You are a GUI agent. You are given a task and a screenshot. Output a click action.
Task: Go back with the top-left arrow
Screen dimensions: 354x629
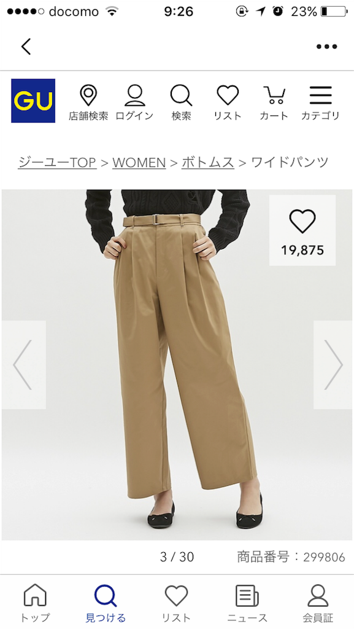[x=26, y=47]
